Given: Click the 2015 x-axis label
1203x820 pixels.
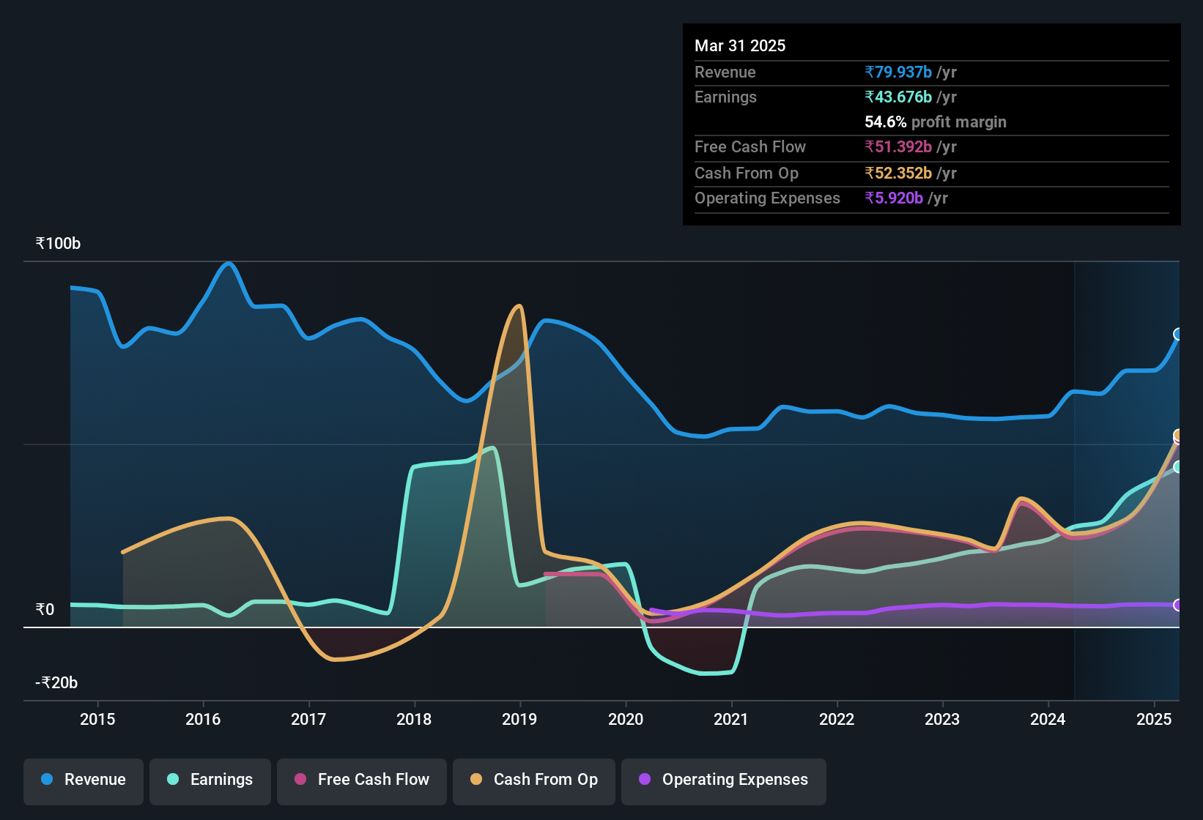Looking at the screenshot, I should tap(97, 719).
